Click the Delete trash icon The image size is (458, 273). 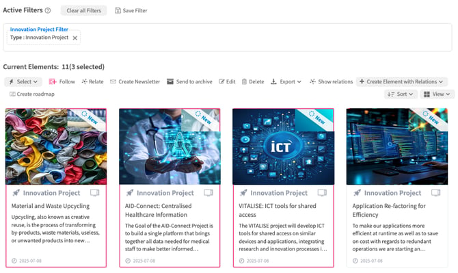click(244, 81)
